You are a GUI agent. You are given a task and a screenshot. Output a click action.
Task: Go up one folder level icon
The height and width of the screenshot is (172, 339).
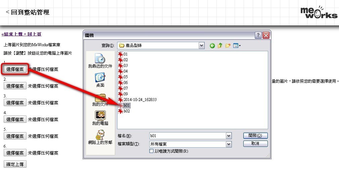220,46
